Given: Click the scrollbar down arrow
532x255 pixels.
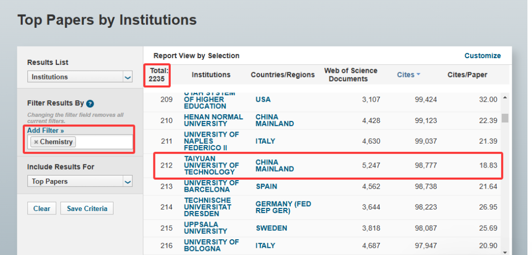Looking at the screenshot, I should [x=505, y=252].
